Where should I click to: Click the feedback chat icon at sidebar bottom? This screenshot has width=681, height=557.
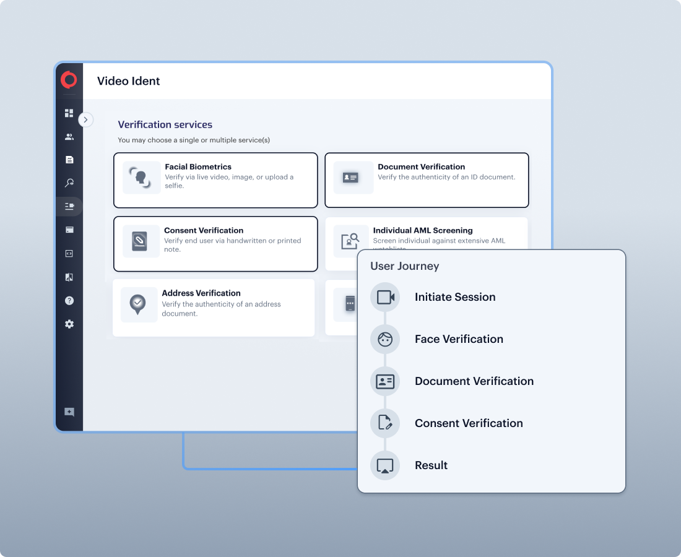(69, 412)
